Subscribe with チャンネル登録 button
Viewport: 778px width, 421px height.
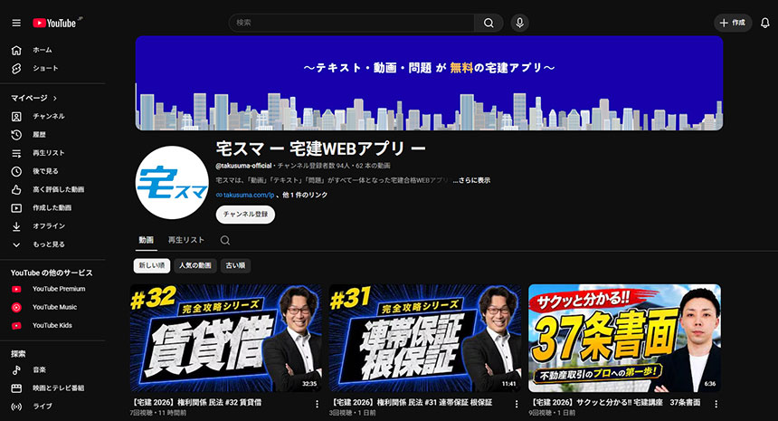[x=245, y=215]
